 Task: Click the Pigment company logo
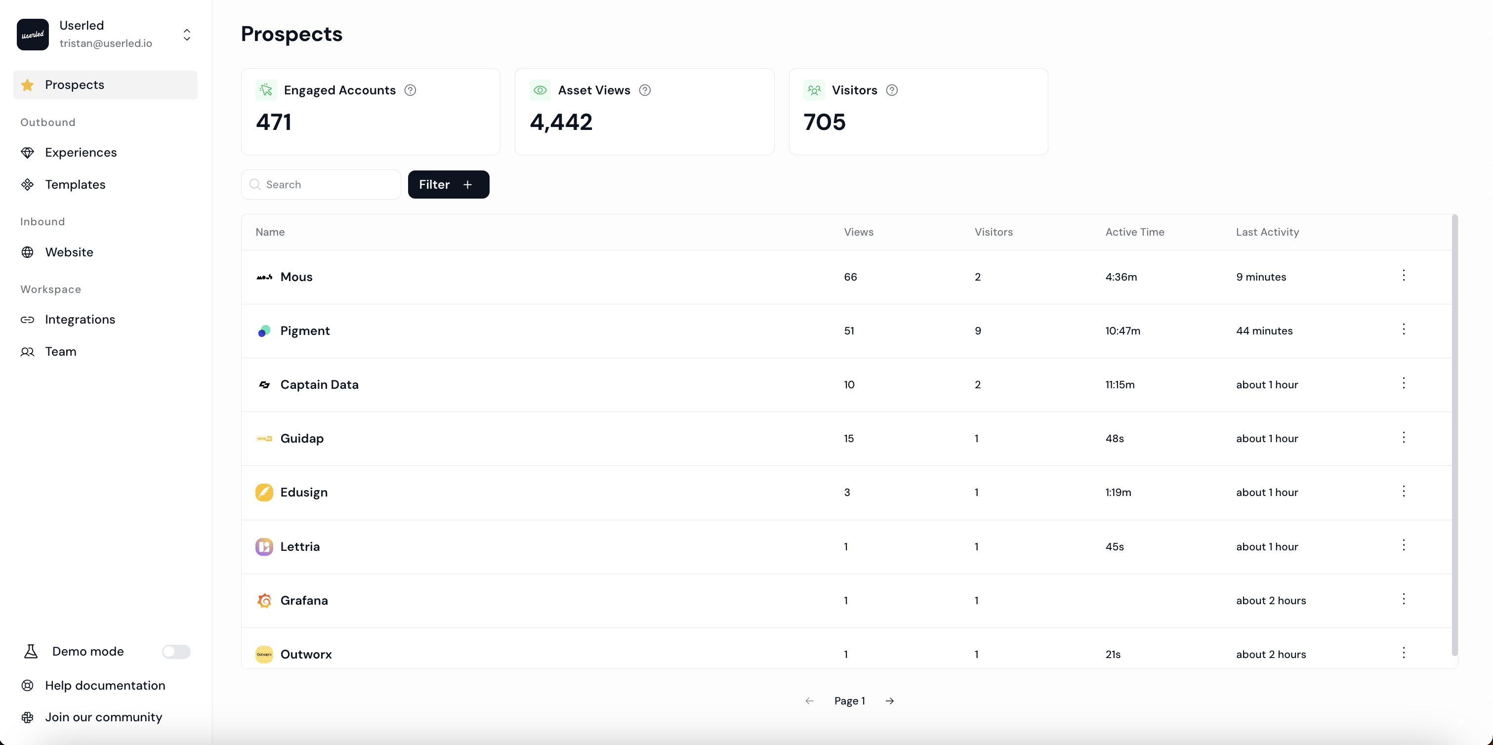pyautogui.click(x=264, y=331)
